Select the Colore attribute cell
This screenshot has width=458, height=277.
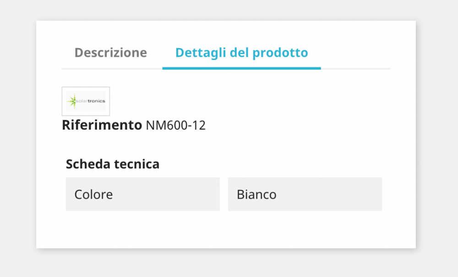coord(142,194)
